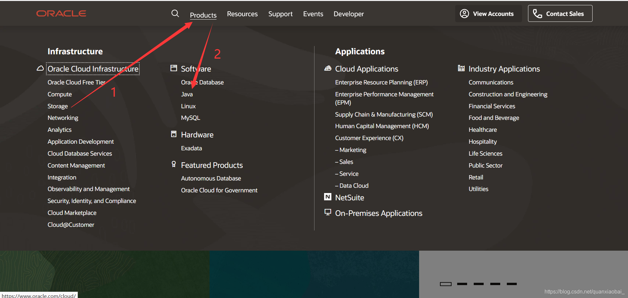
Task: Open Oracle Cloud Free Tier
Action: pos(76,82)
